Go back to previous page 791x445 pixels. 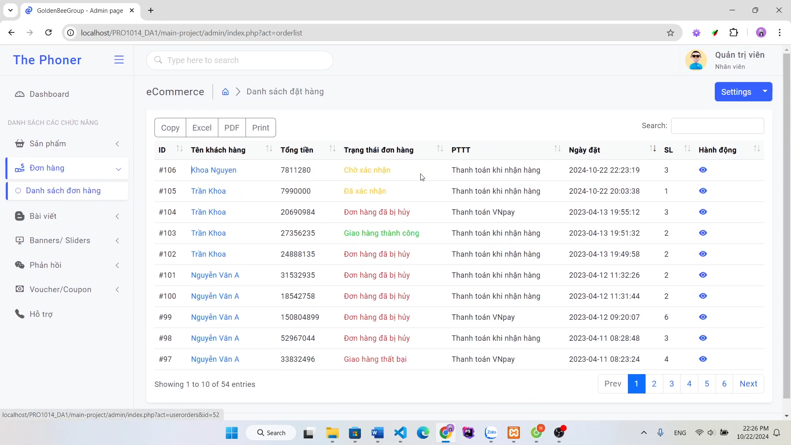point(12,33)
